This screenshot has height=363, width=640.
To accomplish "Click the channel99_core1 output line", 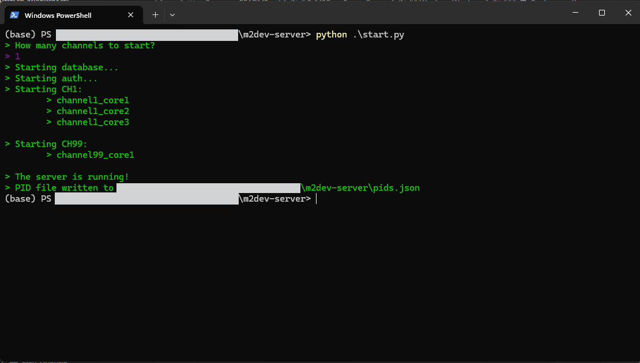I will [x=95, y=155].
